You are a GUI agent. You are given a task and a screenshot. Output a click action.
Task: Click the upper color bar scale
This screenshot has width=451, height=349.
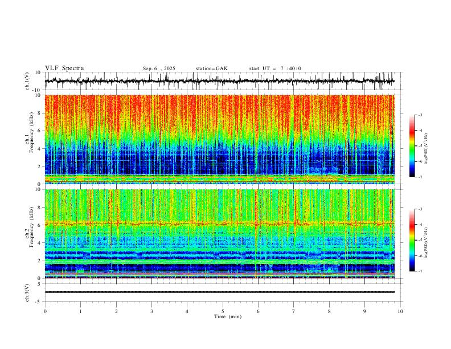pos(412,146)
